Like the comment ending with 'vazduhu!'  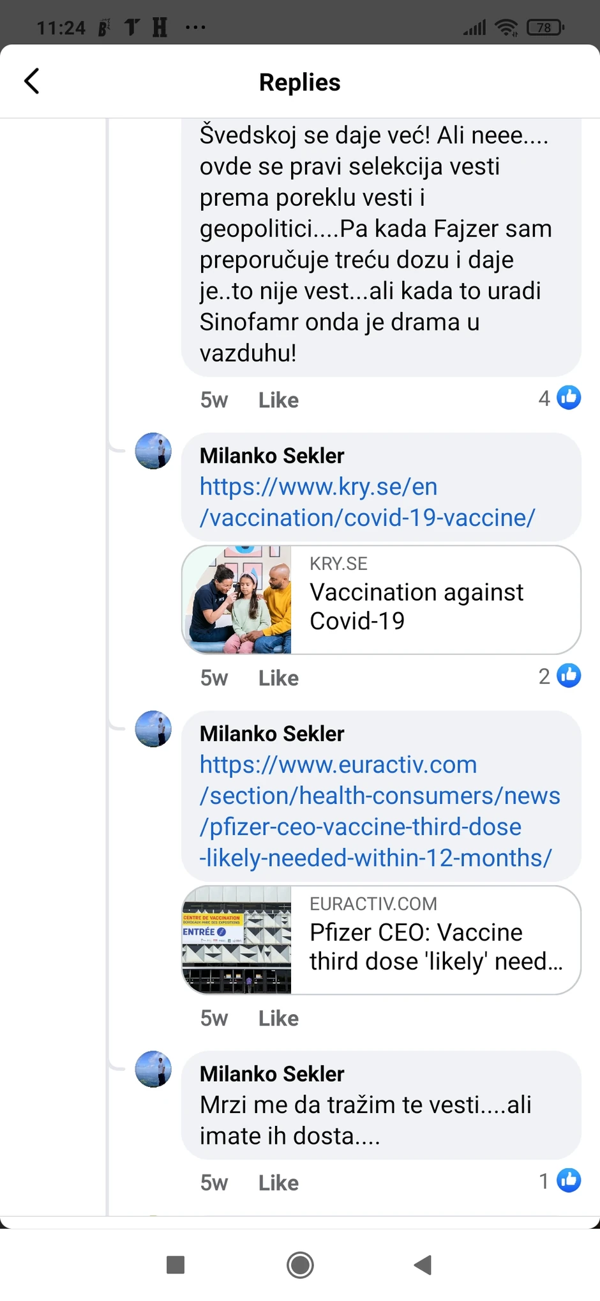(278, 400)
